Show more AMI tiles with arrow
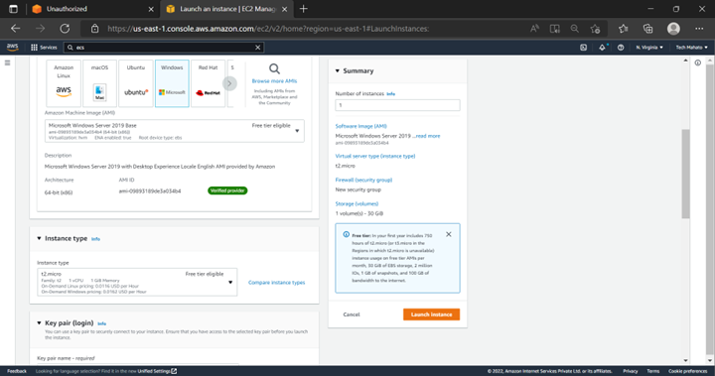 pos(229,84)
